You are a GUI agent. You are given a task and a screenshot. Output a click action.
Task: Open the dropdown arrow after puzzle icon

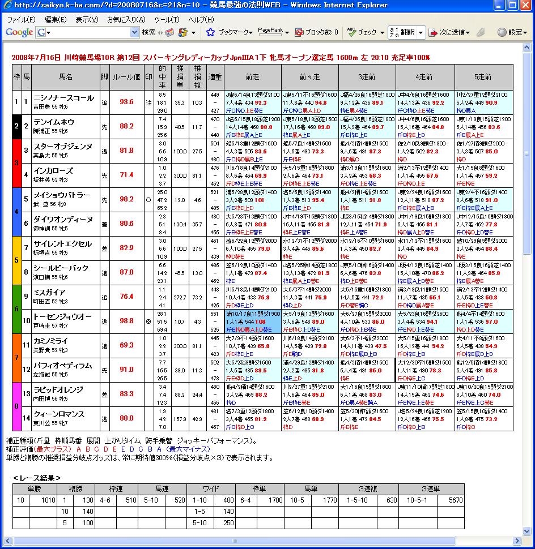[193, 33]
